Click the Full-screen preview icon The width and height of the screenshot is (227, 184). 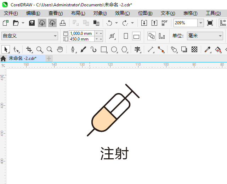tap(210, 23)
